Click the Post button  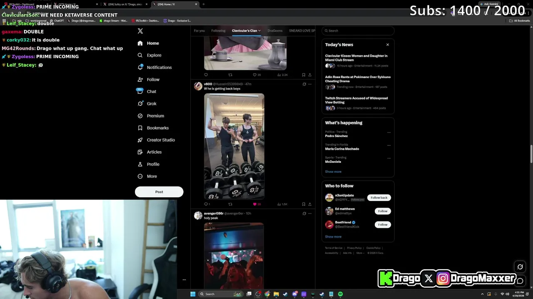pos(159,192)
